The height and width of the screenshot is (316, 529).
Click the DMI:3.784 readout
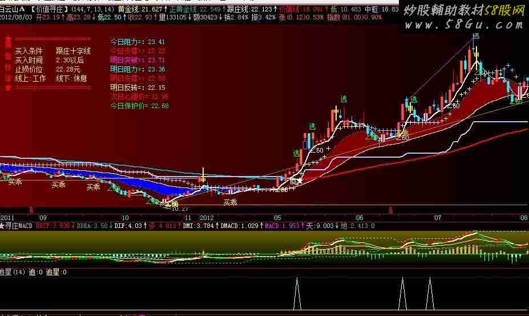pyautogui.click(x=200, y=226)
